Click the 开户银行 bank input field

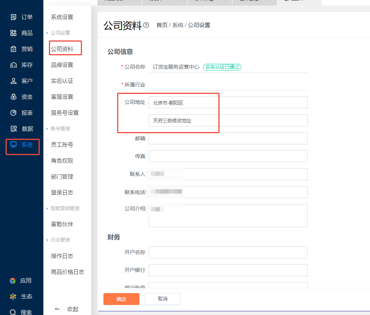click(228, 270)
